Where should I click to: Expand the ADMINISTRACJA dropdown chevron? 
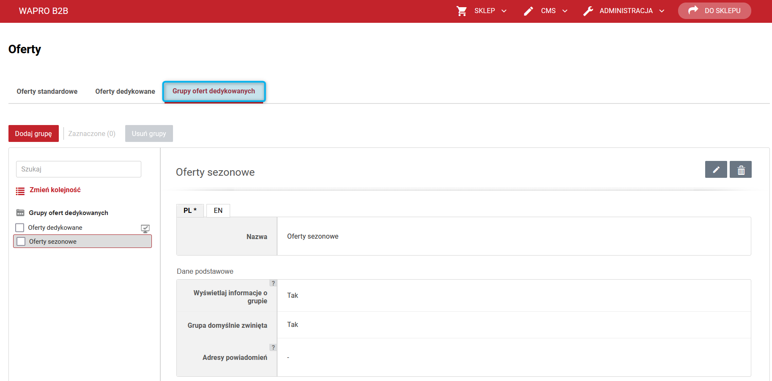point(662,11)
